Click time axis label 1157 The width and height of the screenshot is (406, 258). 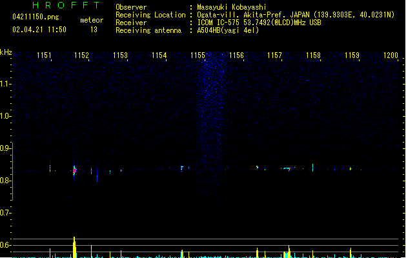tap(274, 55)
